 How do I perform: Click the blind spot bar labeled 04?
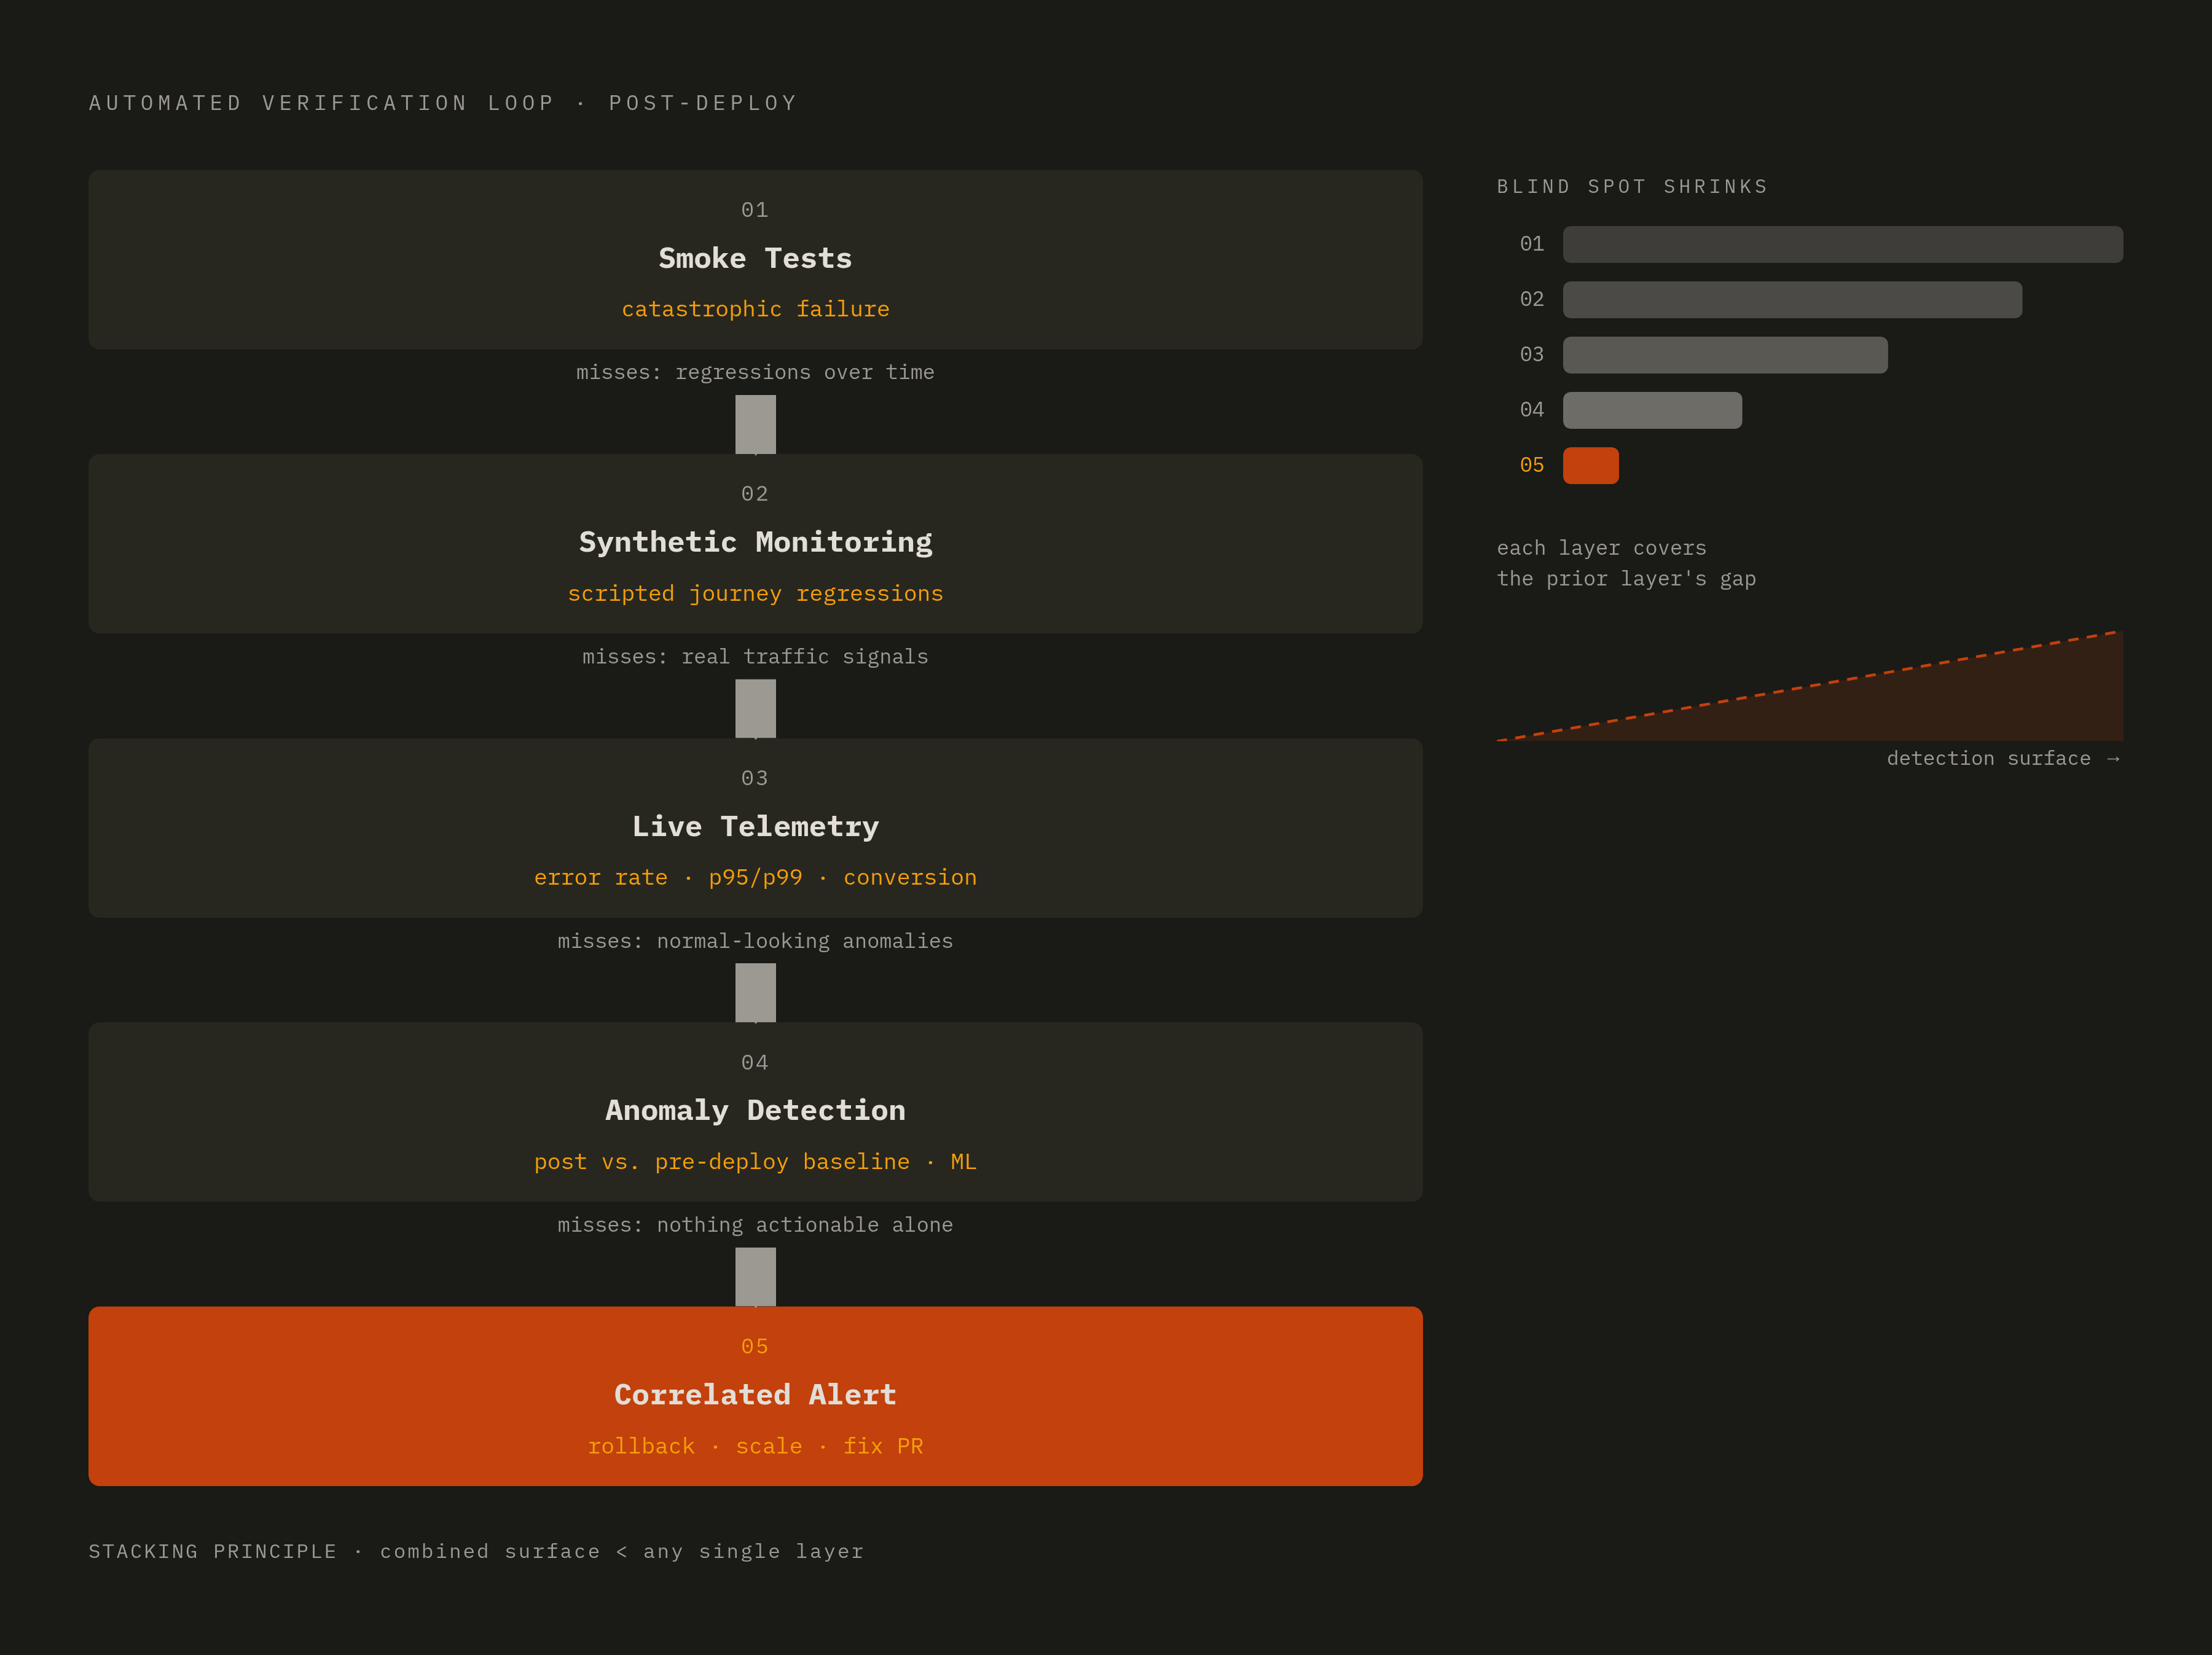pos(1652,410)
